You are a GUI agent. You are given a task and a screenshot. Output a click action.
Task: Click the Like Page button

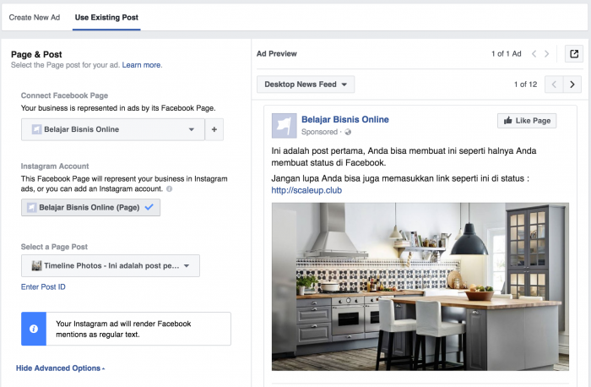526,121
